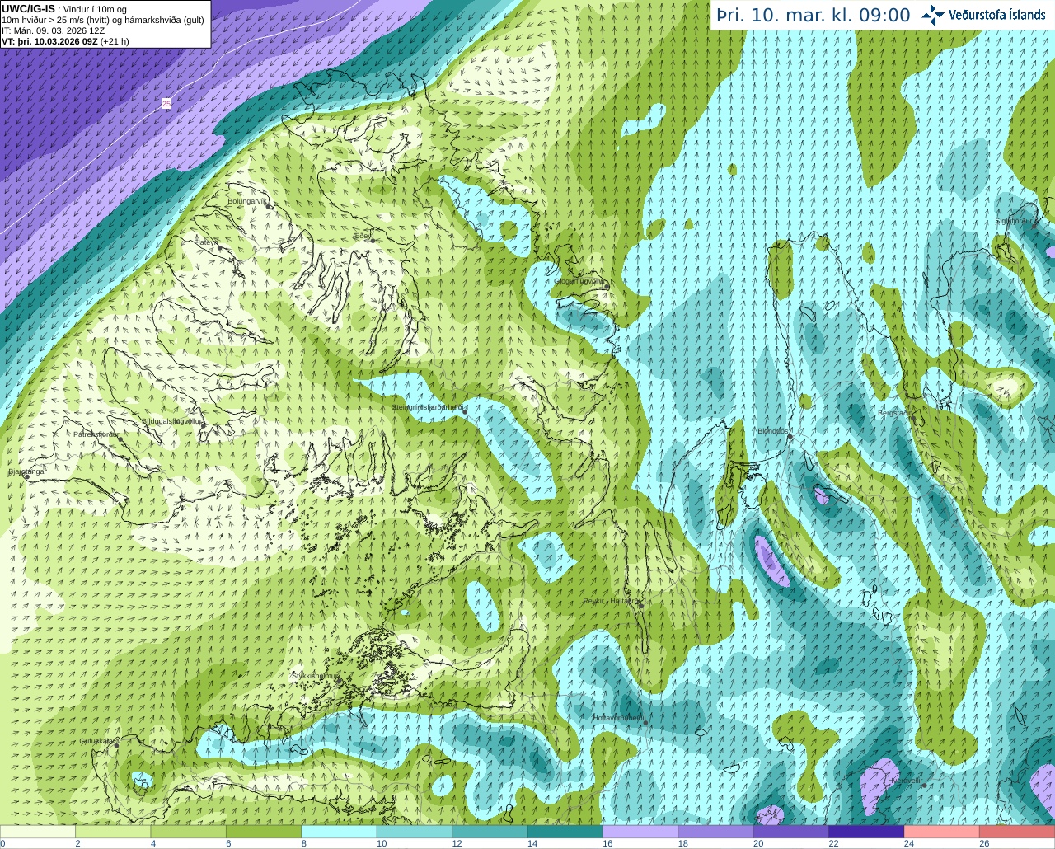Select the 20–22 m/s violet legend swatch

click(x=791, y=832)
